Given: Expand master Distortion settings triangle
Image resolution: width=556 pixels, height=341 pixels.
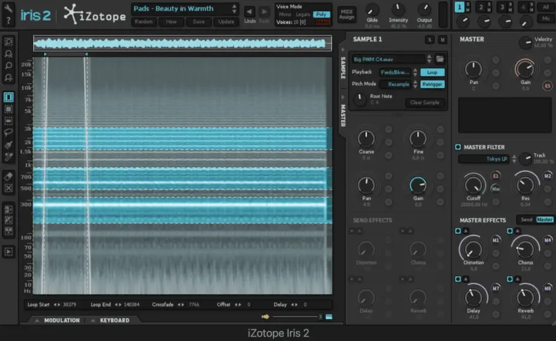Looking at the screenshot, I should pos(466,230).
